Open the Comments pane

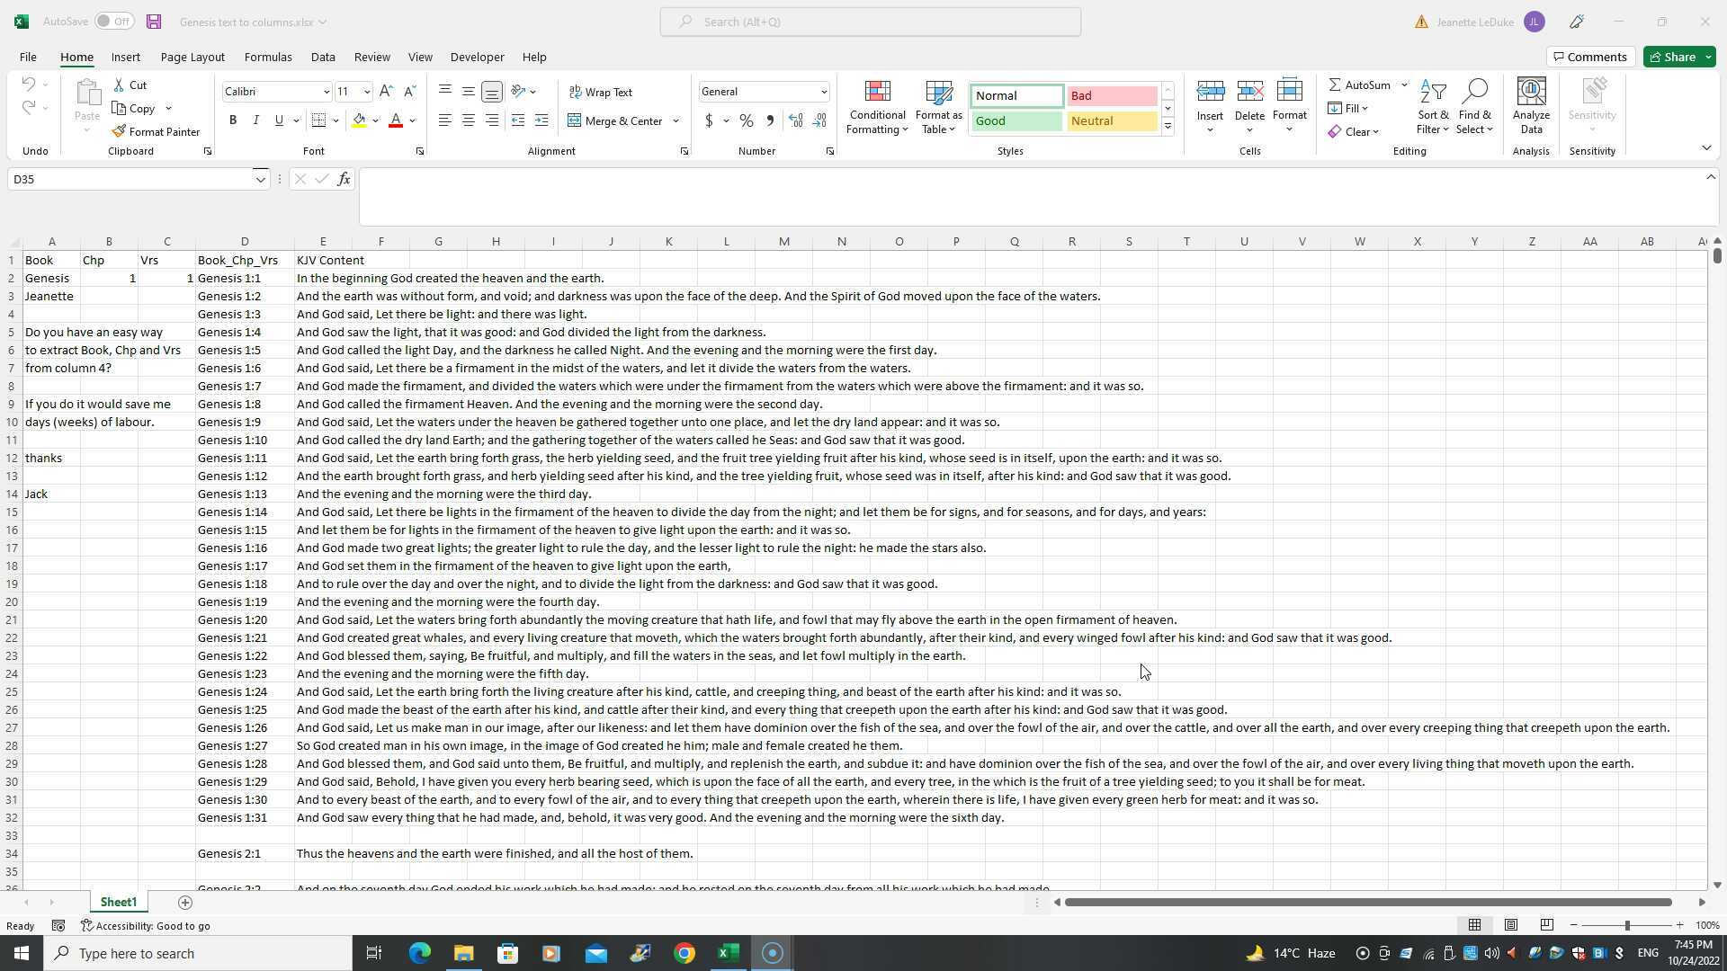pos(1590,56)
